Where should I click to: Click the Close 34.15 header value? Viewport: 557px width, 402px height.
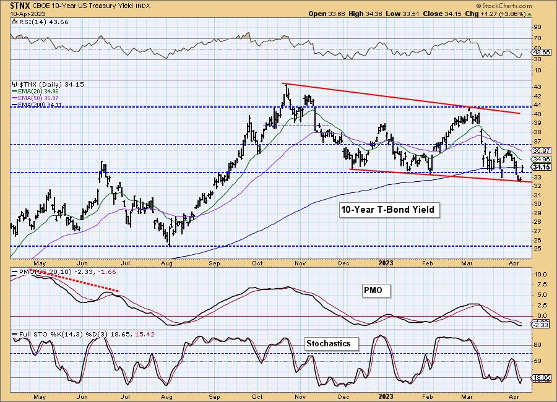point(443,14)
